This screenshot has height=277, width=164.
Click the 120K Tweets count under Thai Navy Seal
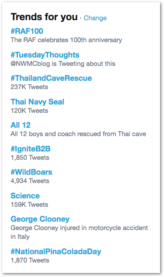coord(29,111)
